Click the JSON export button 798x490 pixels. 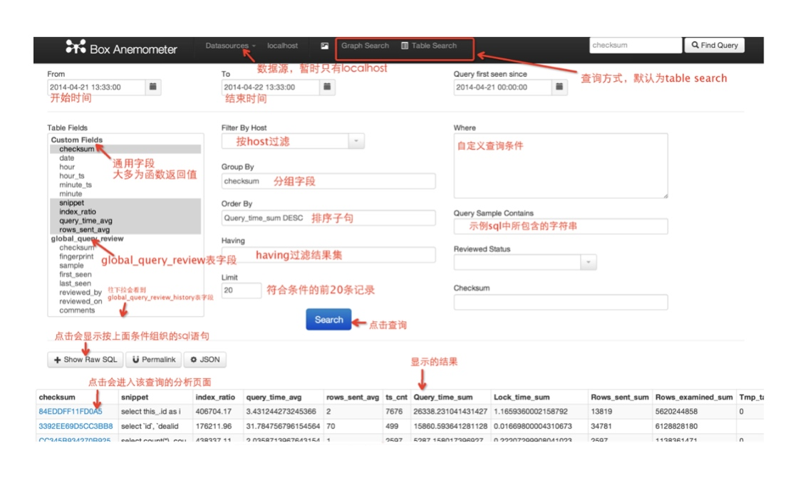click(x=204, y=360)
